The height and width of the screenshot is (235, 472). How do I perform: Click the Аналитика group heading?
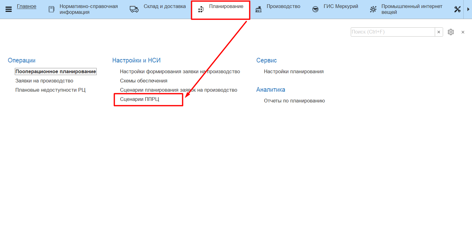271,90
